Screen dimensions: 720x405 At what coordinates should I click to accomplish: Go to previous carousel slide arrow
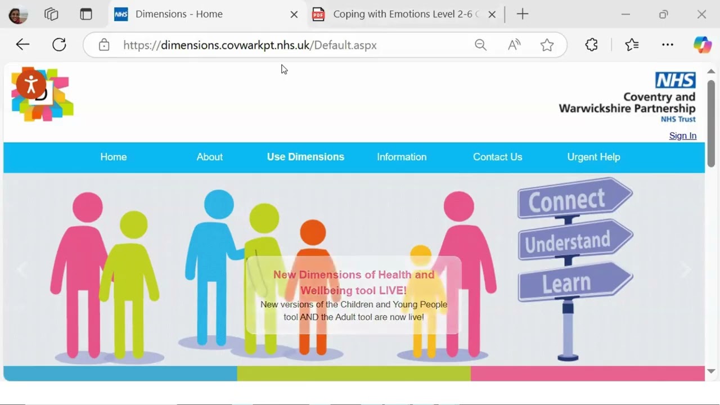tap(22, 269)
